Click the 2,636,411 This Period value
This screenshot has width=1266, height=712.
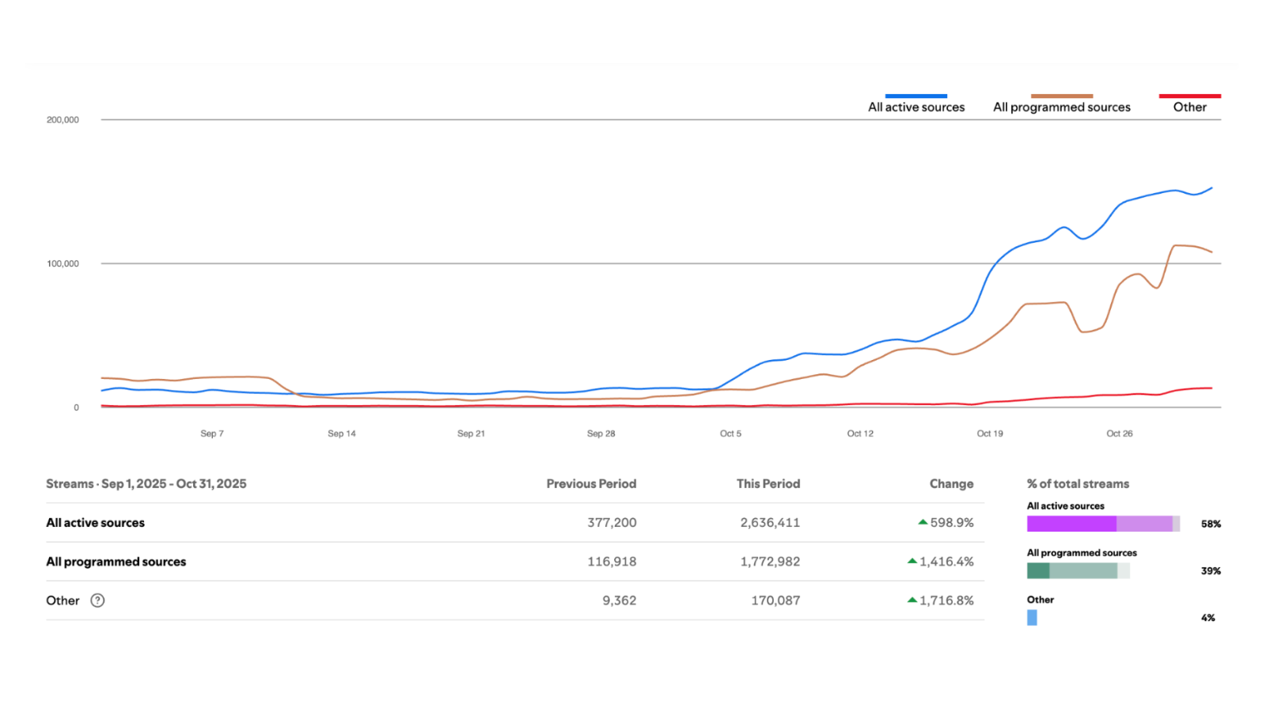(770, 522)
